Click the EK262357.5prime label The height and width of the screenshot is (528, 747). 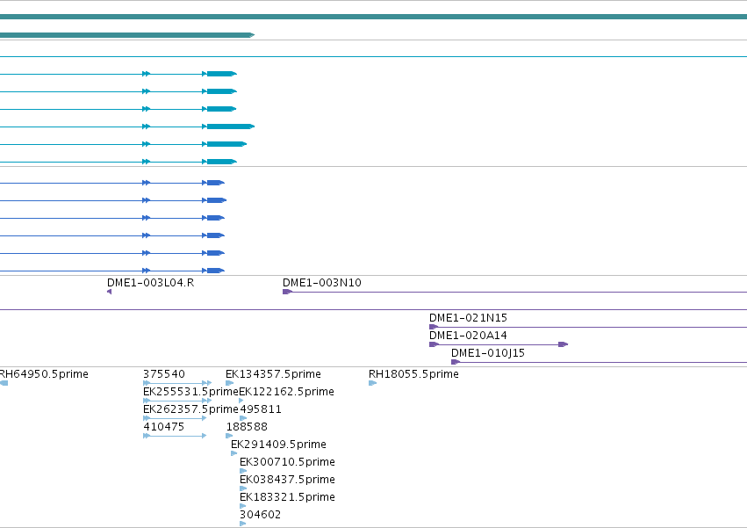pos(190,409)
